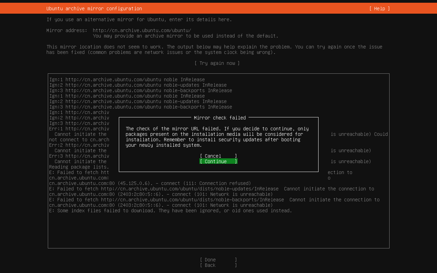Click the topmost 'Ign:1' noble InRelease log line
The width and height of the screenshot is (437, 273).
point(127,80)
